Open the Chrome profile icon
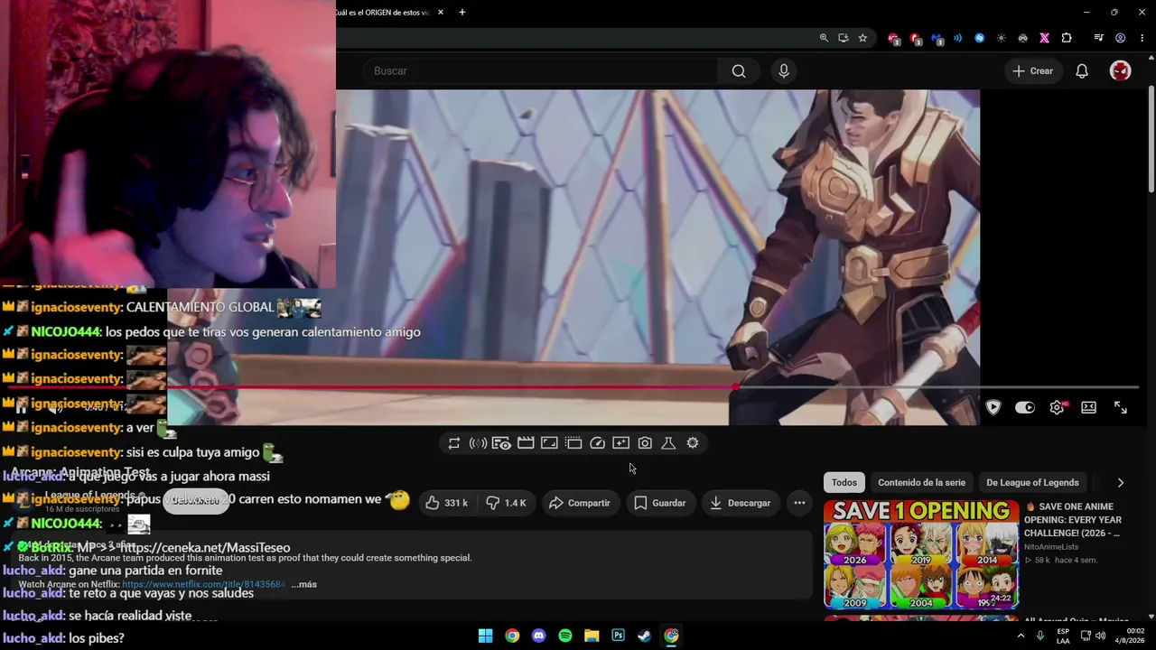This screenshot has width=1156, height=650. pos(1120,38)
